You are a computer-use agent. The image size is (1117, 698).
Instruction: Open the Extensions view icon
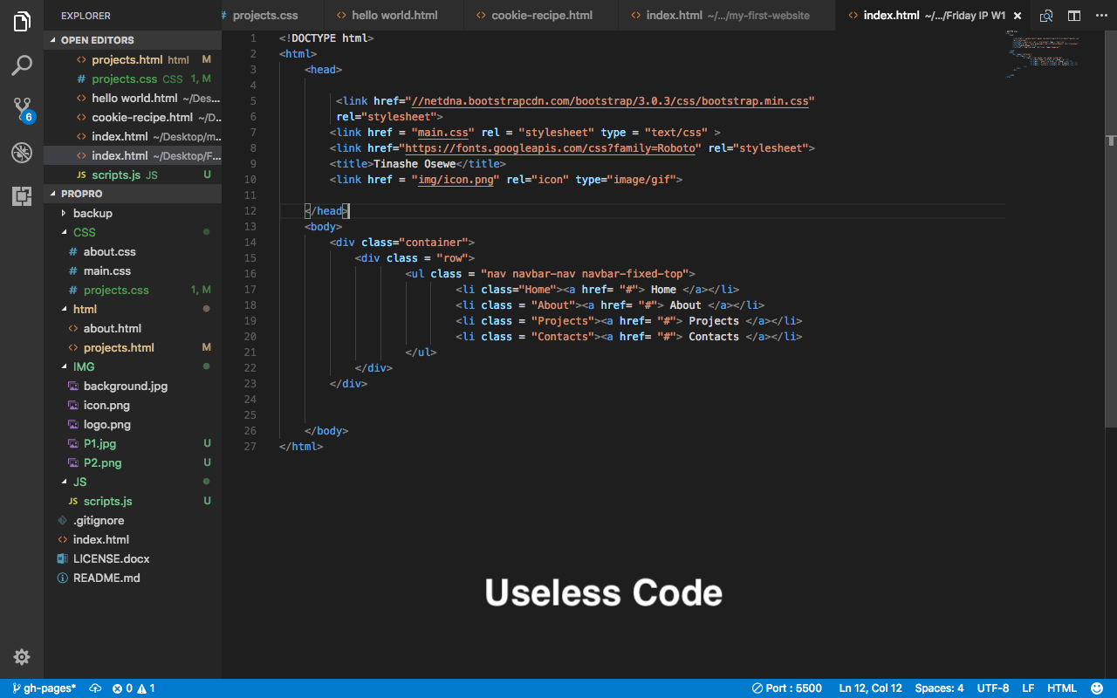tap(22, 196)
